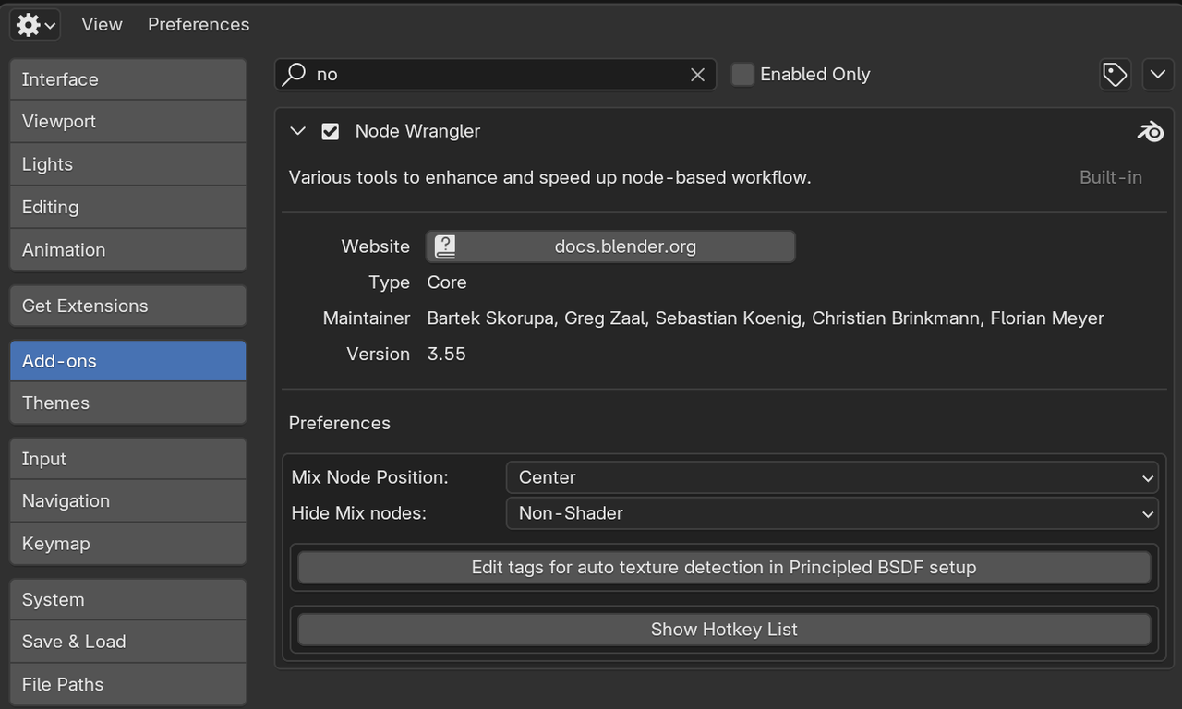Click the Blender logo icon
1182x709 pixels.
(1150, 132)
